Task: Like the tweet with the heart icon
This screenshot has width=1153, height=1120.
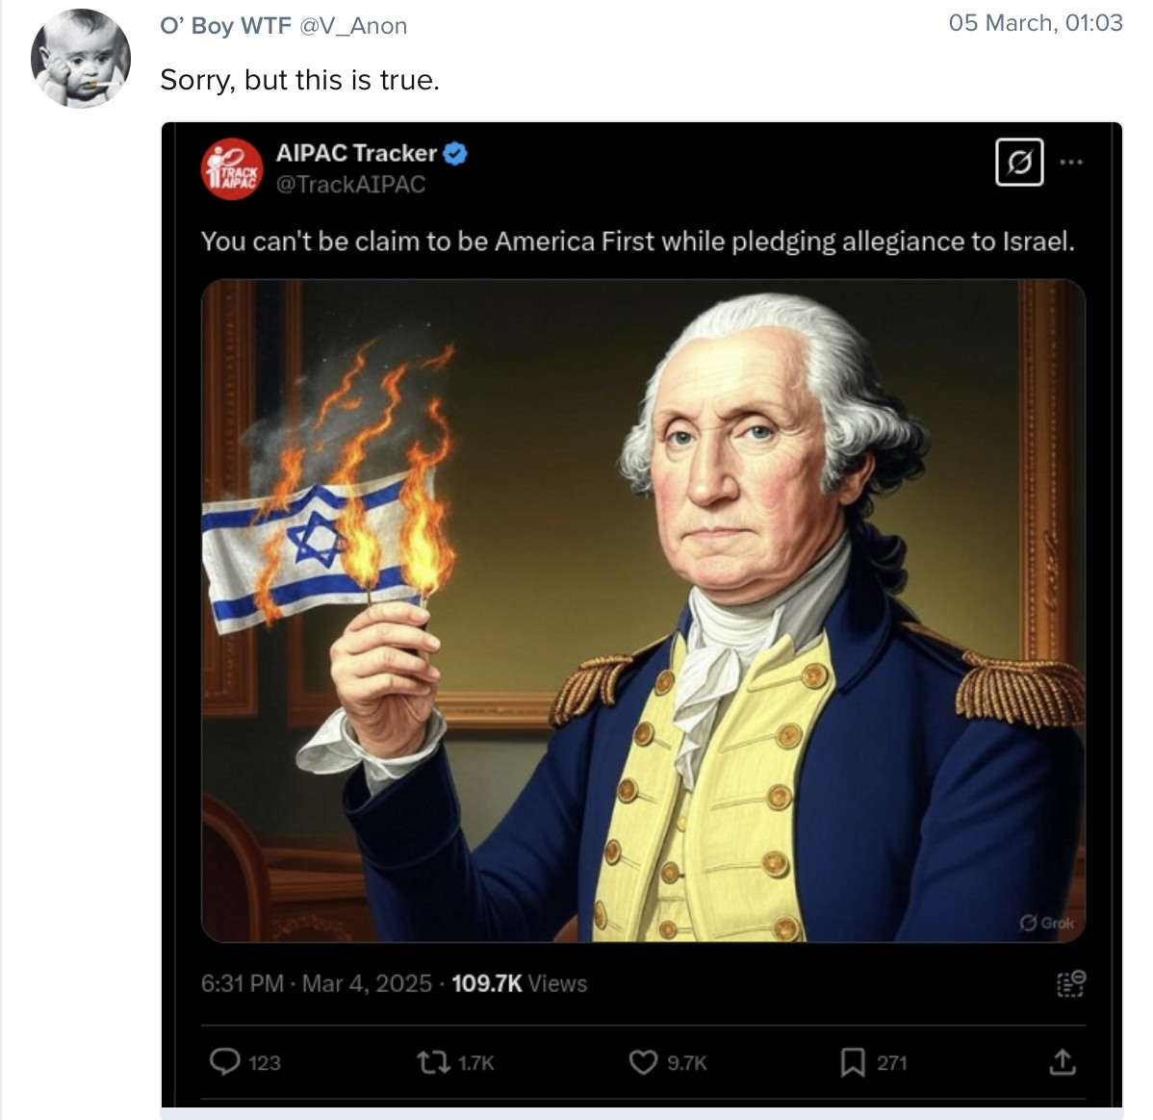Action: (x=644, y=1062)
